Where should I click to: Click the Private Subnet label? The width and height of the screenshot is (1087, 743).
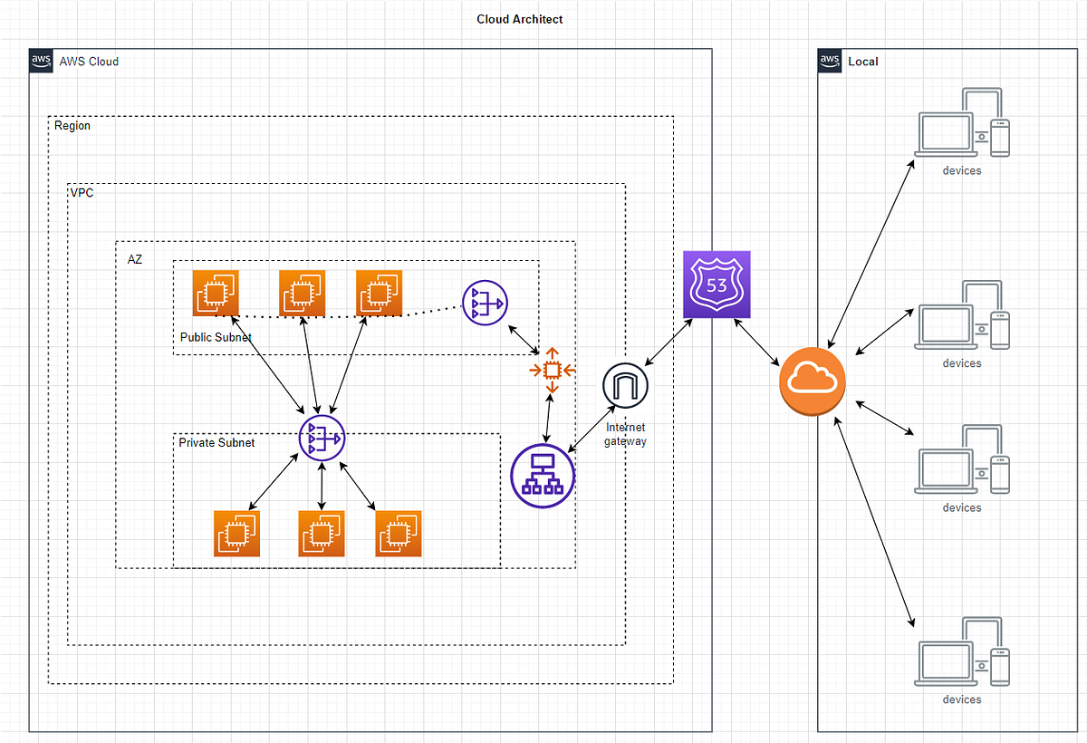pos(216,443)
